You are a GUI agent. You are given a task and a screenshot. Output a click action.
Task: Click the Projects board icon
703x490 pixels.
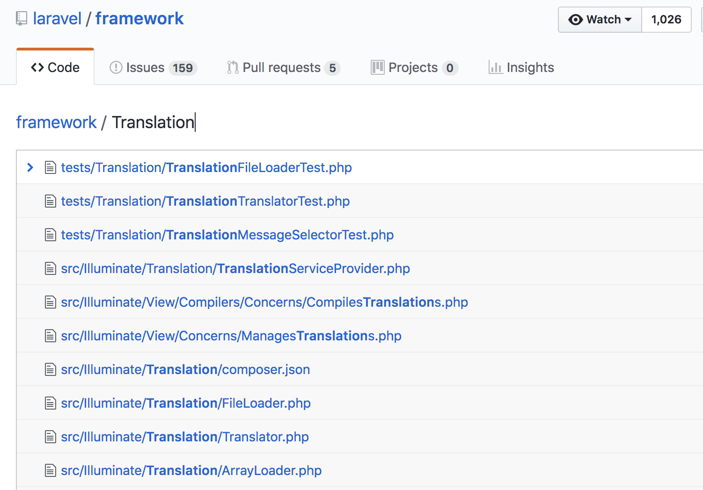(377, 67)
